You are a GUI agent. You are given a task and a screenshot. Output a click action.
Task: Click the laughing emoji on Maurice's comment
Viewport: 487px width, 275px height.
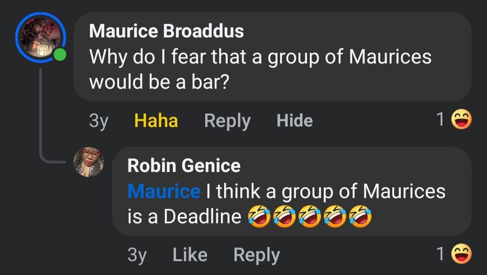pyautogui.click(x=461, y=120)
